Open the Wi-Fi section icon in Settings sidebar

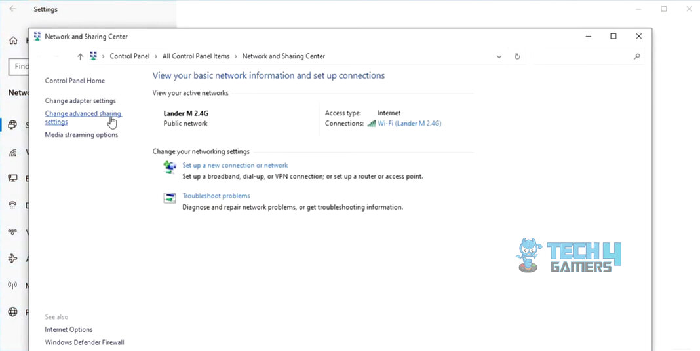(12, 153)
